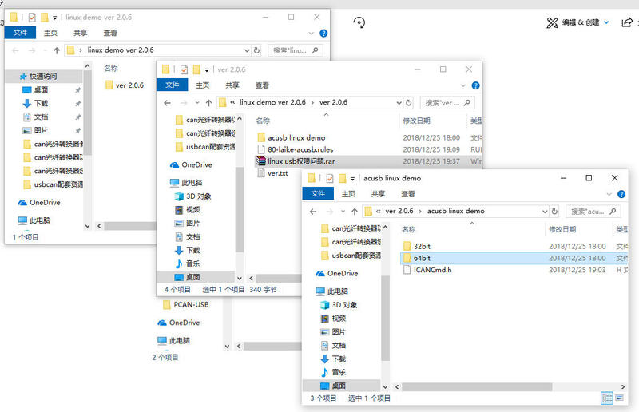
Task: Refresh the acusb linux demo window address bar
Action: 554,211
